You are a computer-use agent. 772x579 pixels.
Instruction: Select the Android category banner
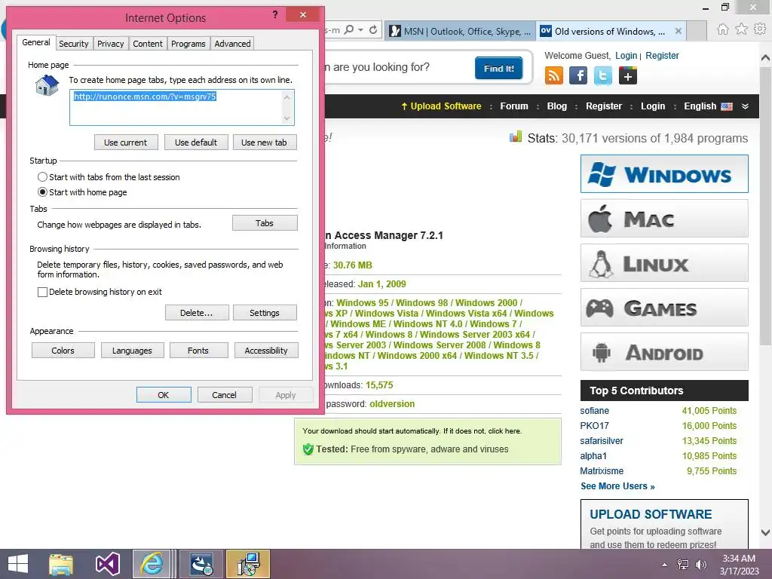click(x=664, y=352)
